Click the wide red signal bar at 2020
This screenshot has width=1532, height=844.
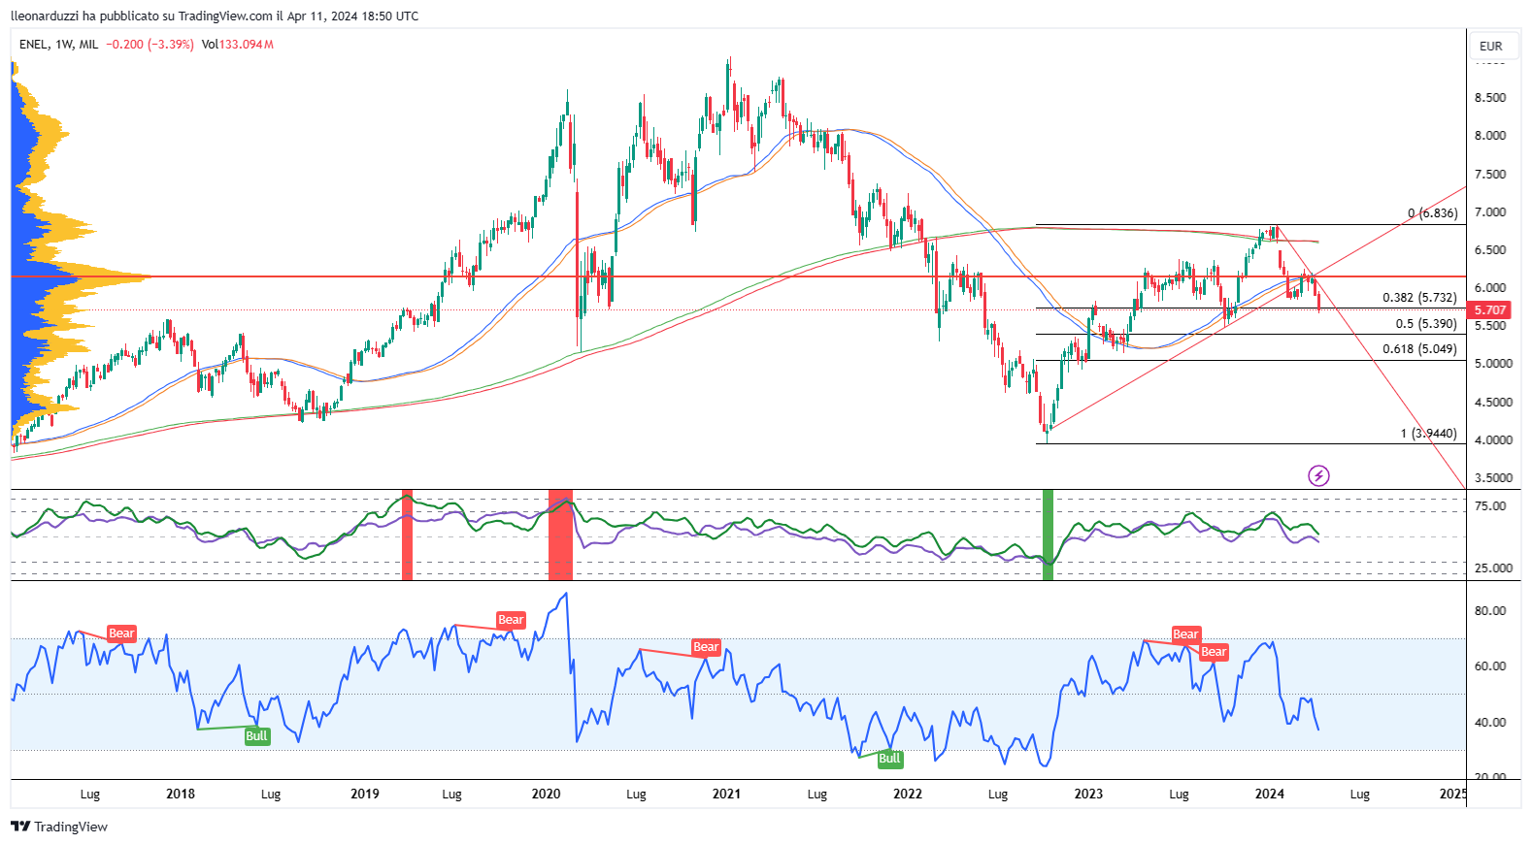(x=560, y=536)
